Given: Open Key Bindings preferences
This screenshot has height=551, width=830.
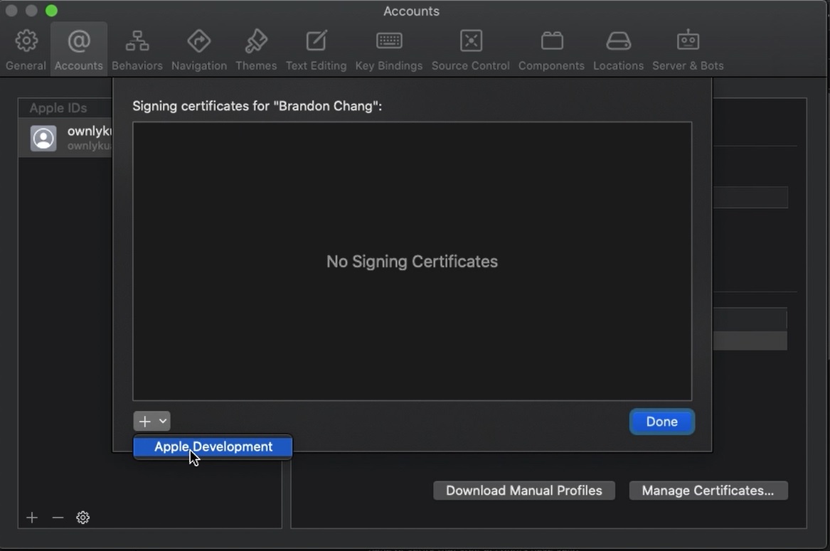Looking at the screenshot, I should click(389, 50).
